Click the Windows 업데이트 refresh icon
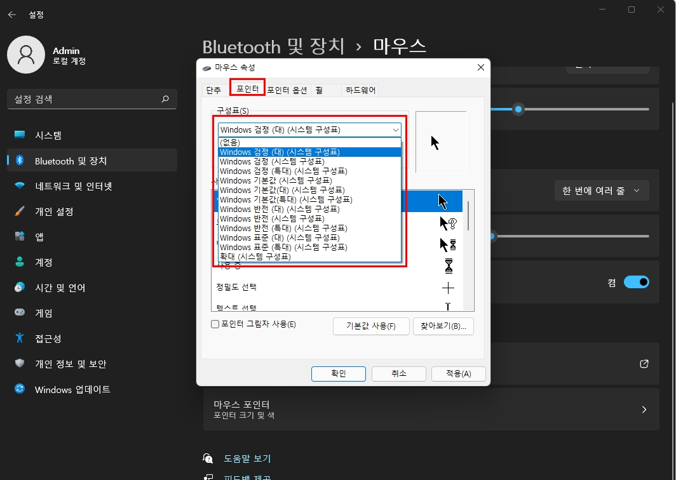 coord(20,389)
